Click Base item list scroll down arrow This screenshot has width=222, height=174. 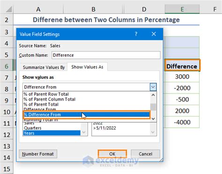(x=153, y=132)
